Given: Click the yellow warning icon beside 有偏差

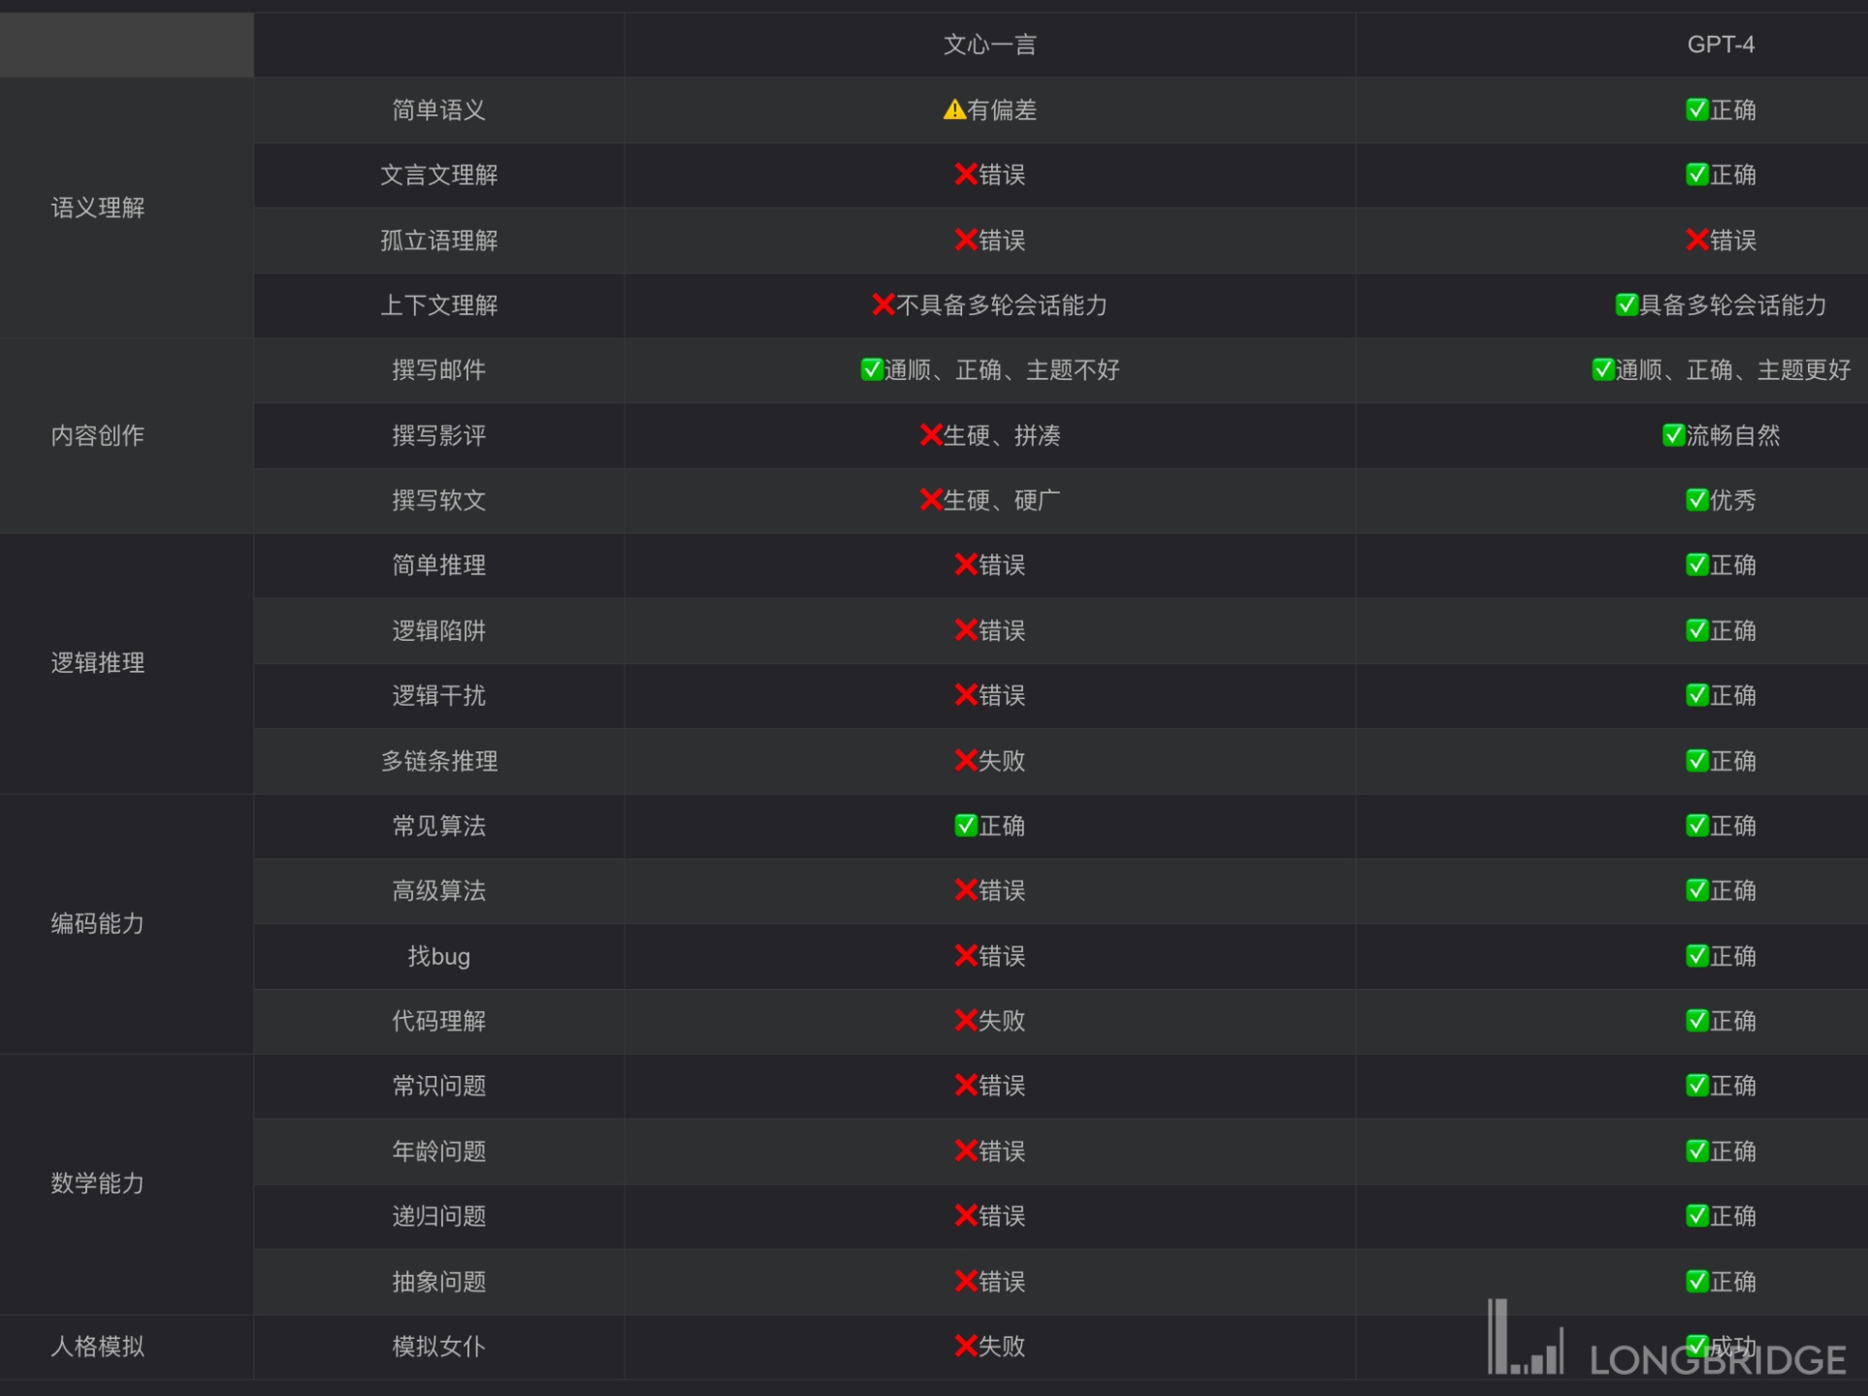Looking at the screenshot, I should click(x=954, y=110).
